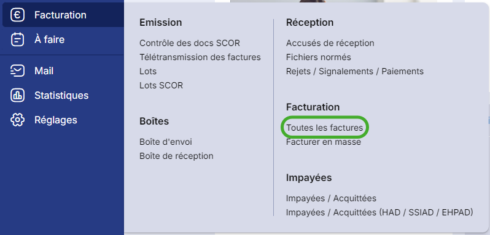Click the Statistiques bar chart icon

click(x=17, y=95)
